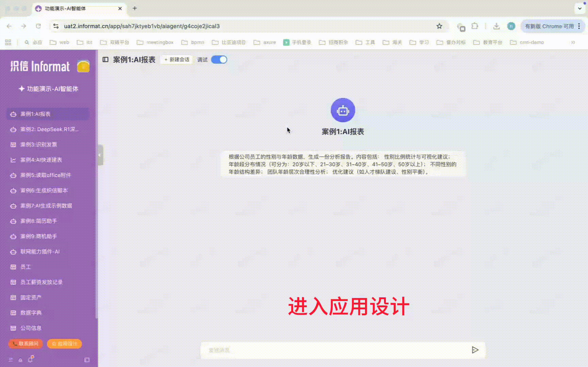Toggle off the 调试 debug switch
Screen dimensions: 588x367
(x=219, y=59)
